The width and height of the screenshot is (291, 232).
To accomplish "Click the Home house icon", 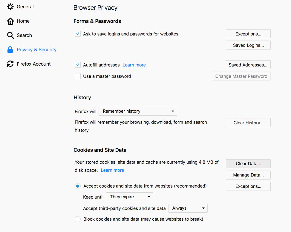I will (x=10, y=21).
